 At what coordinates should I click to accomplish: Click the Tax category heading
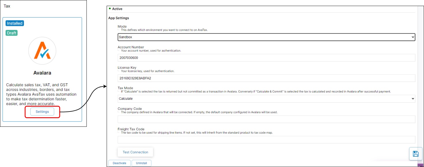point(7,6)
